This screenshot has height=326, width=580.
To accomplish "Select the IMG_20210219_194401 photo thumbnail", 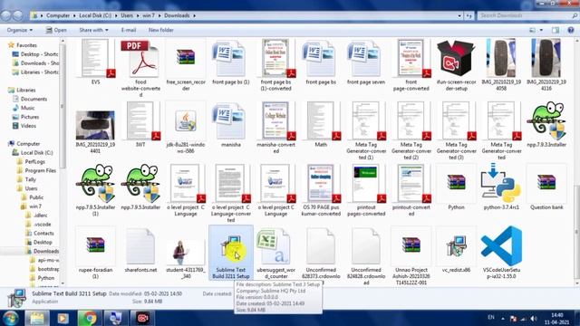I will click(95, 125).
